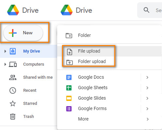Open the second Google Drive logo near search
The height and width of the screenshot is (130, 162).
67,10
